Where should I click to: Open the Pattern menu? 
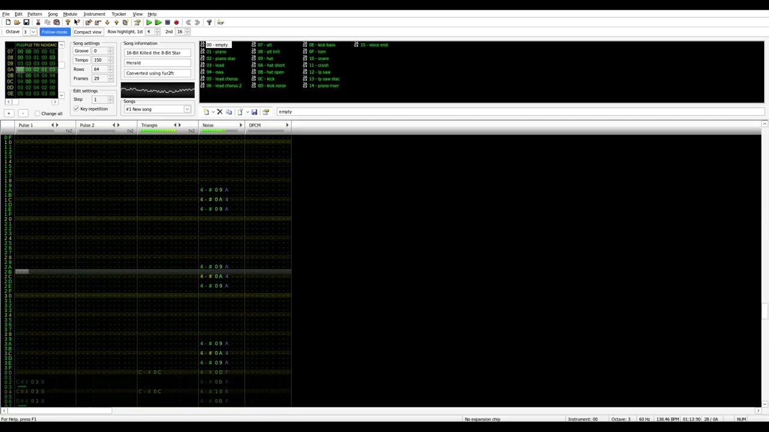click(34, 14)
